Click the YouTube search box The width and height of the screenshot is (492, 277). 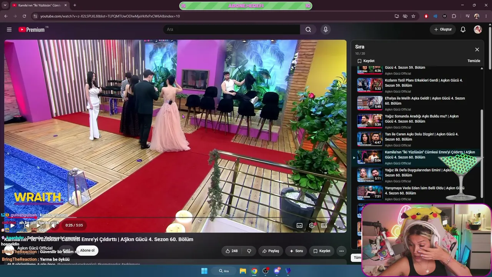231,30
